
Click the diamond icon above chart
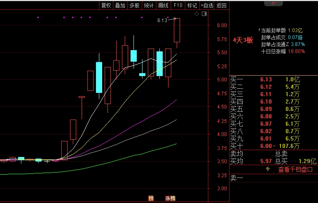point(196,14)
